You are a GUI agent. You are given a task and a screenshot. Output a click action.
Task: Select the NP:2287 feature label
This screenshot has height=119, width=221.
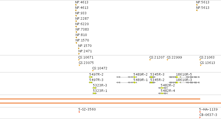(82, 19)
